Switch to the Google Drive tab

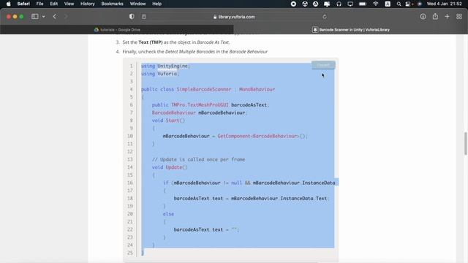click(x=117, y=30)
